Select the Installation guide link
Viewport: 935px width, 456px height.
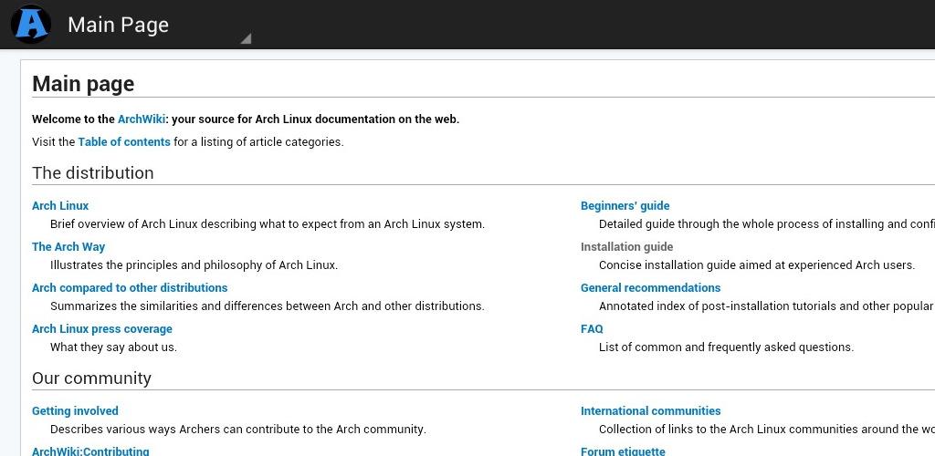point(627,247)
